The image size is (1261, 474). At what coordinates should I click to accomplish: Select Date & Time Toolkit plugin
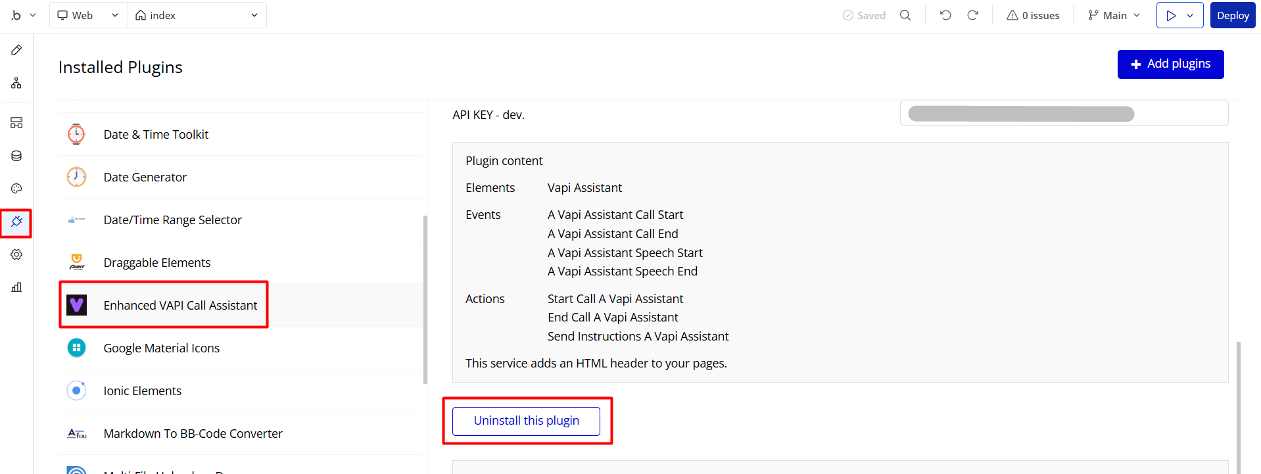click(x=156, y=134)
